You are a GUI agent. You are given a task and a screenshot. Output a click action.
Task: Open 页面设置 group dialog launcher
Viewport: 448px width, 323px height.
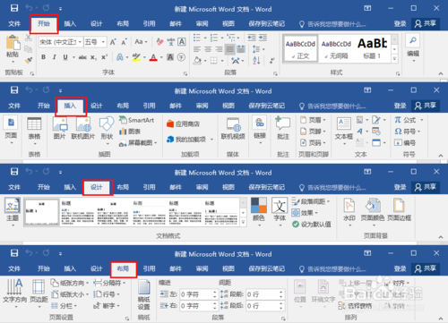coord(127,319)
